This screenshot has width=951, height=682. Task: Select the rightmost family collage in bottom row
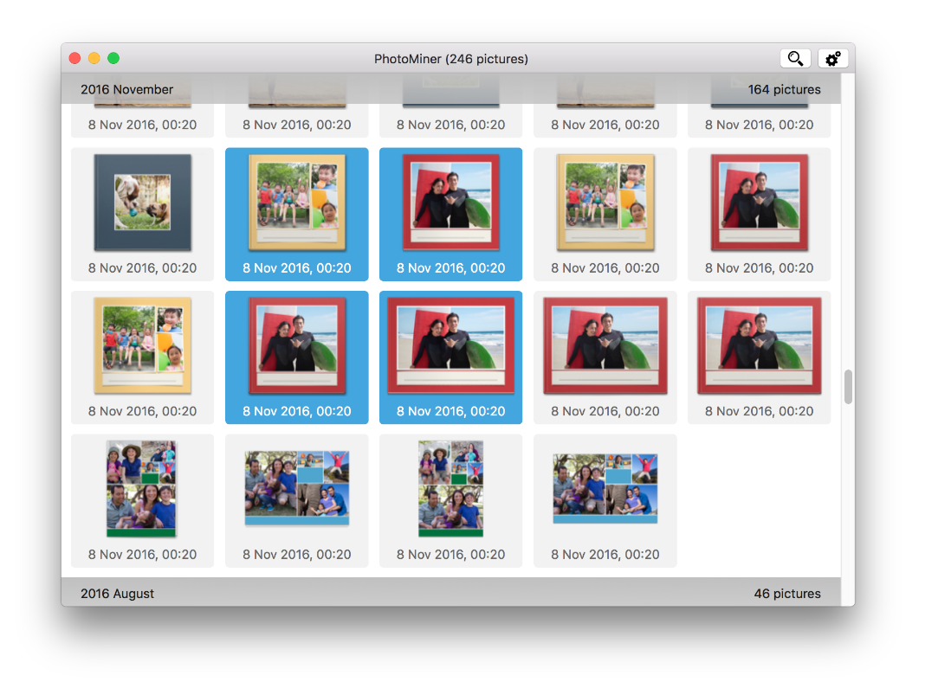click(605, 489)
